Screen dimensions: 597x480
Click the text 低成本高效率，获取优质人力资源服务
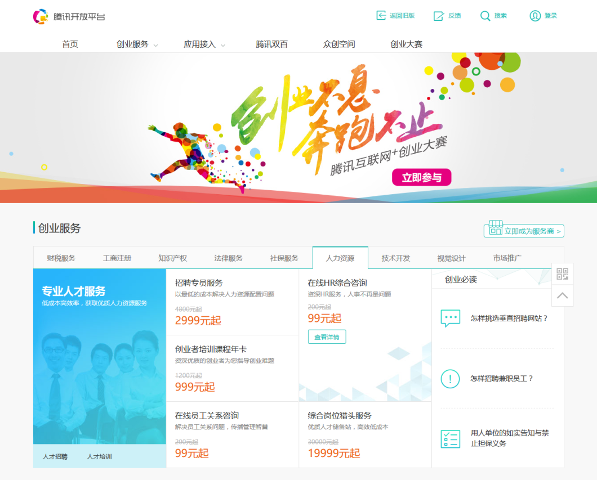click(95, 303)
